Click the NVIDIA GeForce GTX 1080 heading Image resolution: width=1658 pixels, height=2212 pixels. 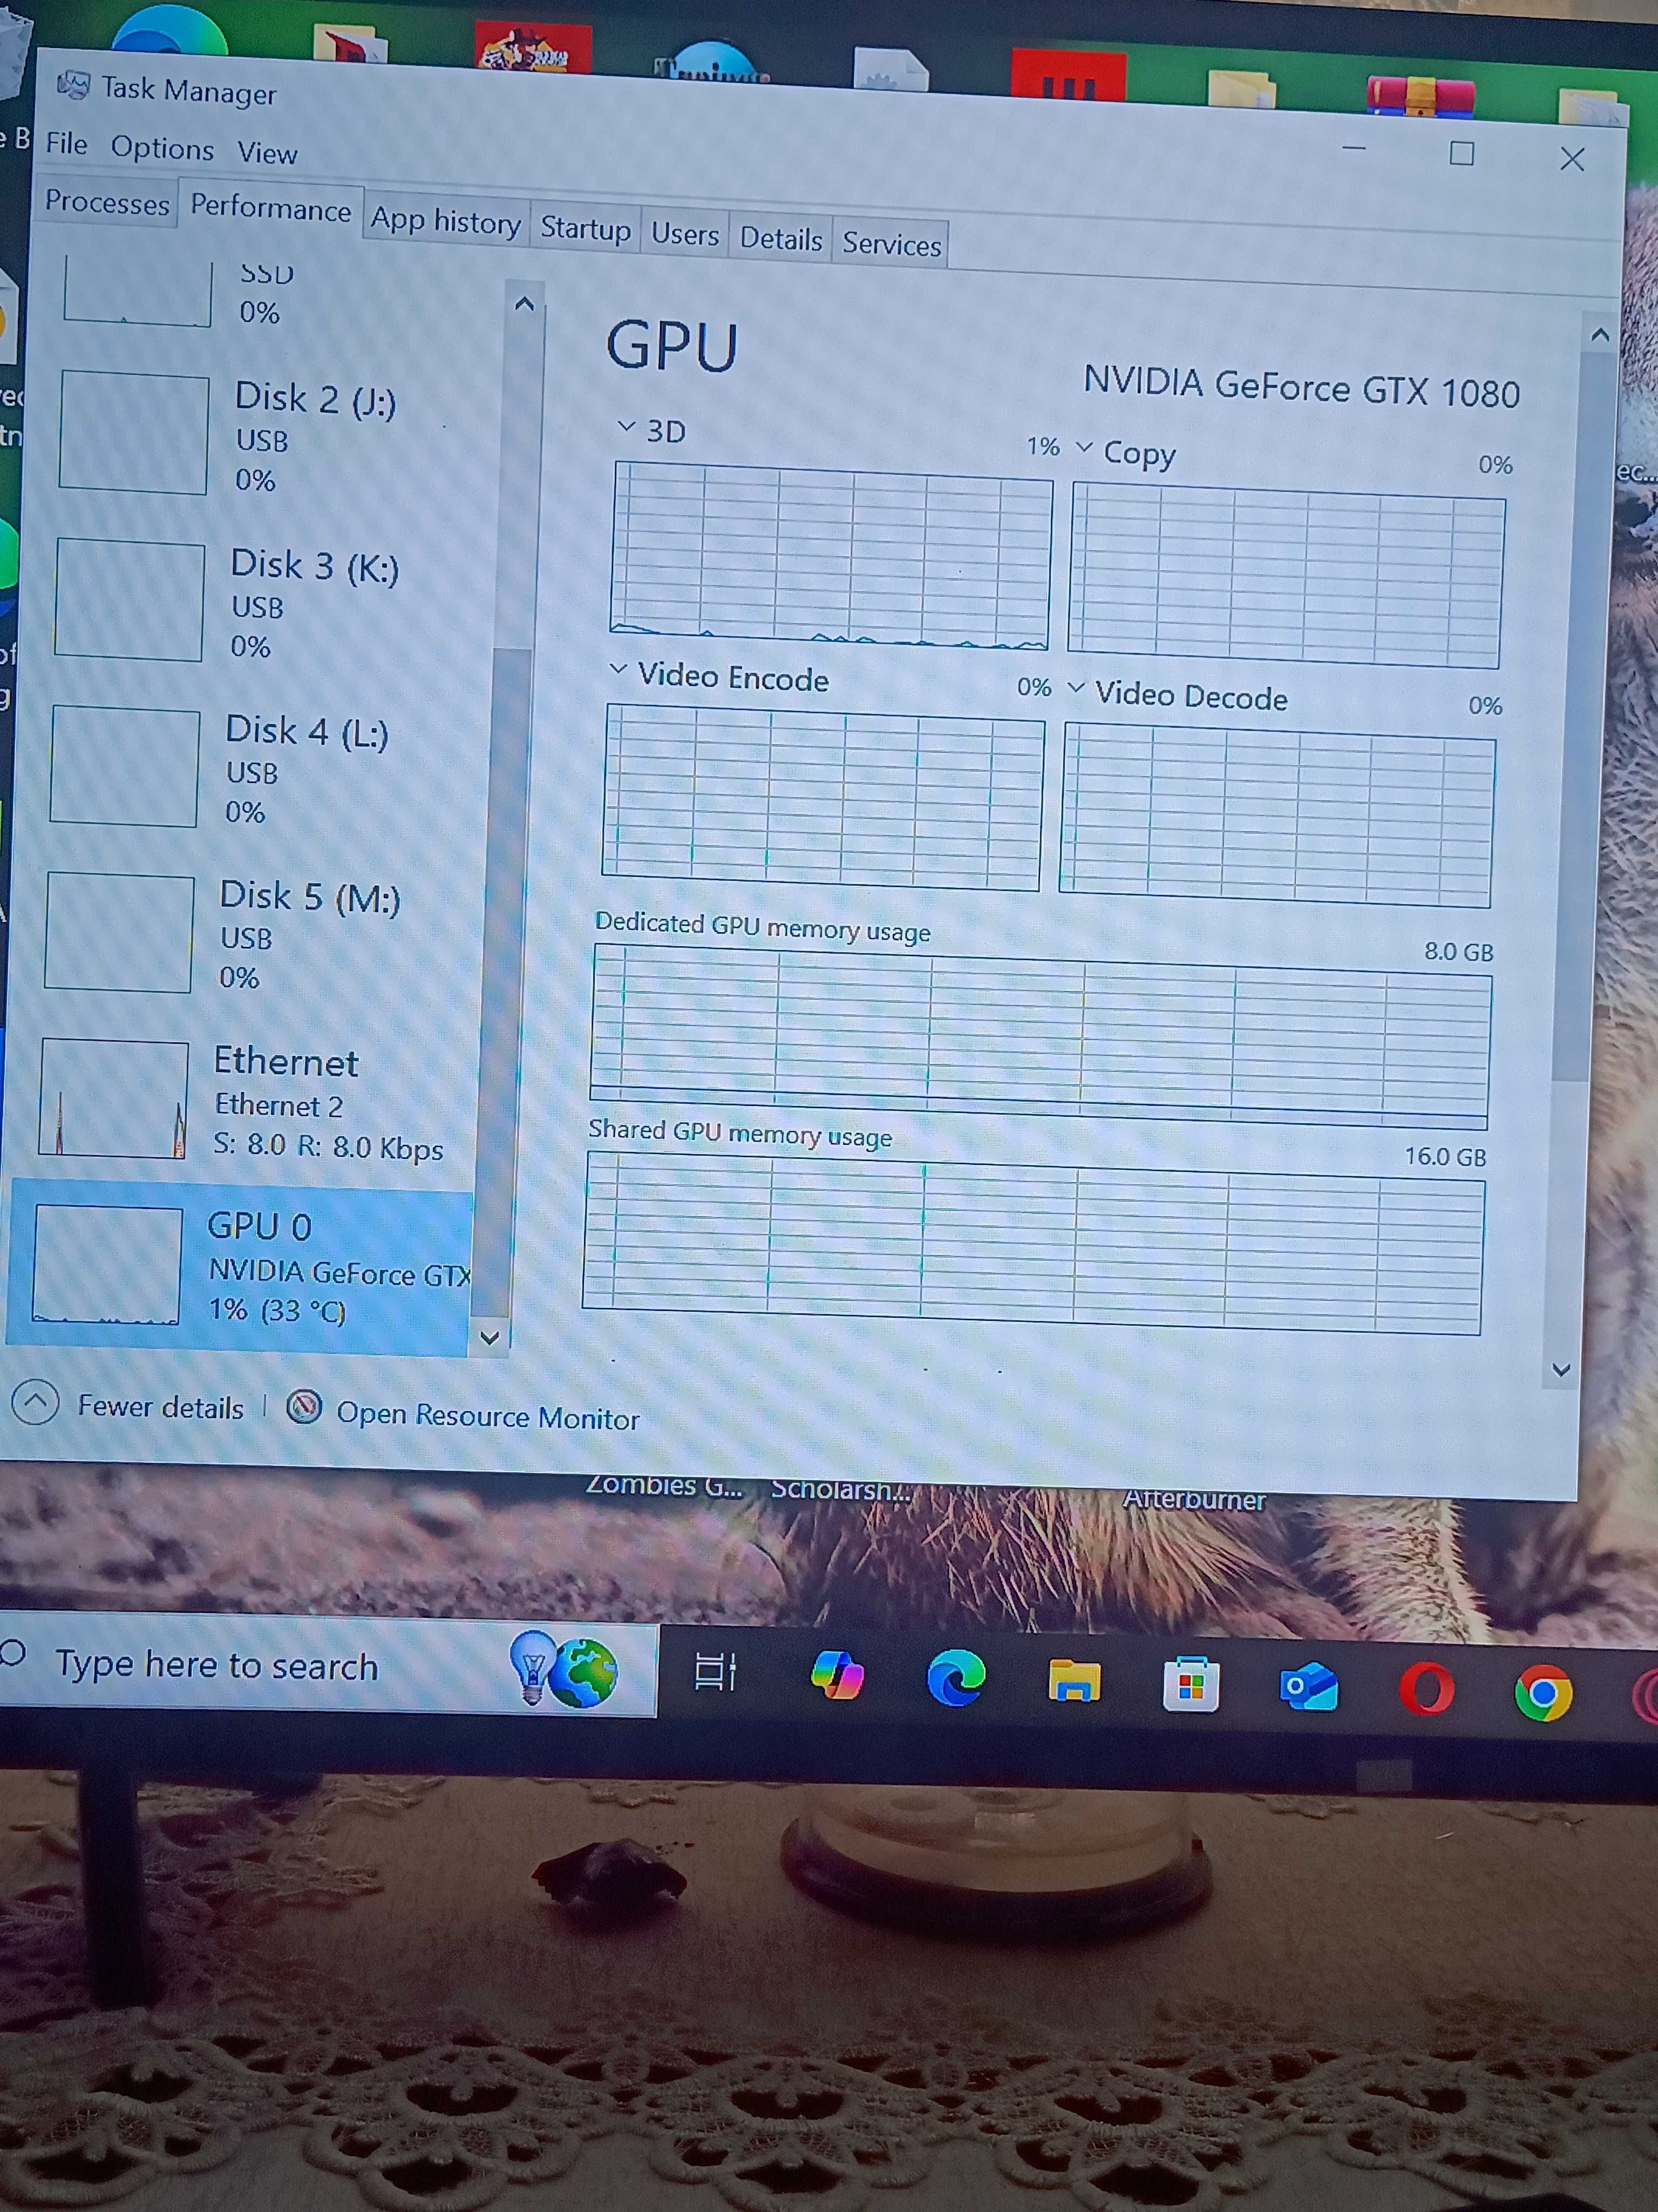[1301, 387]
